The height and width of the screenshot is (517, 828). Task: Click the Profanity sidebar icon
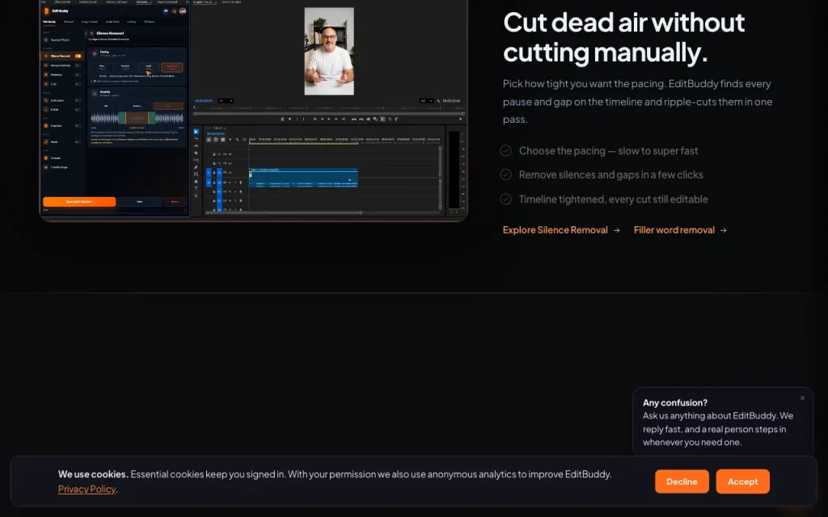[45, 74]
